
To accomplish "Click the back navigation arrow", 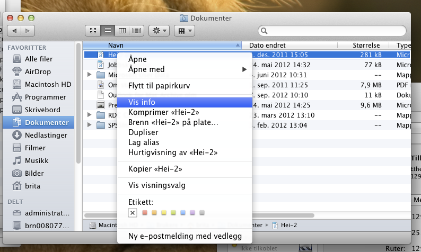I will pyautogui.click(x=14, y=31).
